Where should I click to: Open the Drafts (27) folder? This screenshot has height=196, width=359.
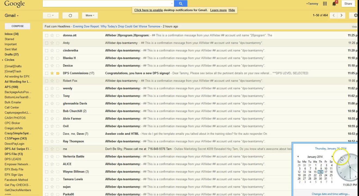[x=11, y=54]
